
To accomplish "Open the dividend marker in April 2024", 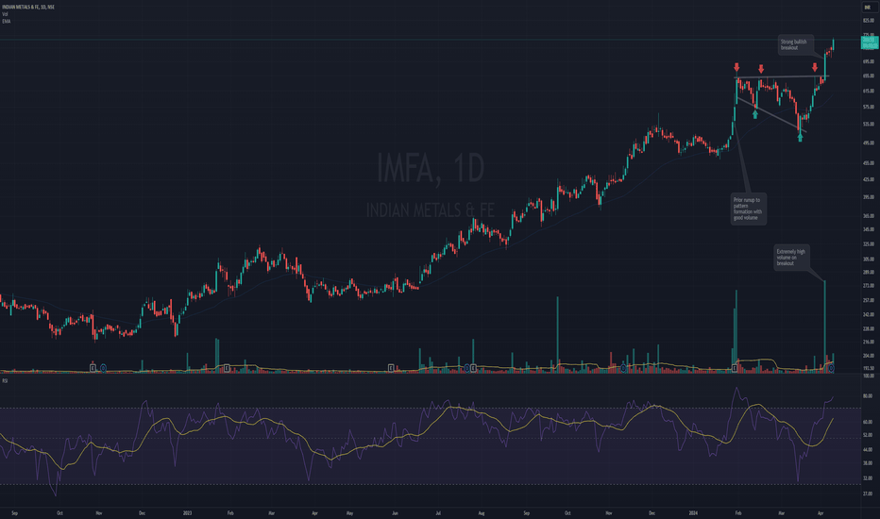I will coord(831,368).
